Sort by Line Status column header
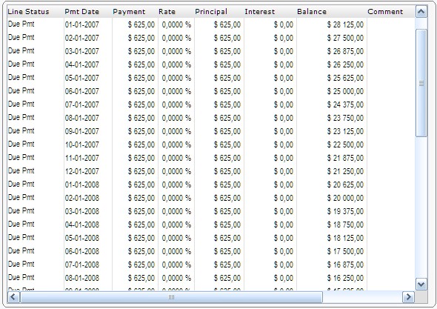This screenshot has width=437, height=309. tap(28, 12)
